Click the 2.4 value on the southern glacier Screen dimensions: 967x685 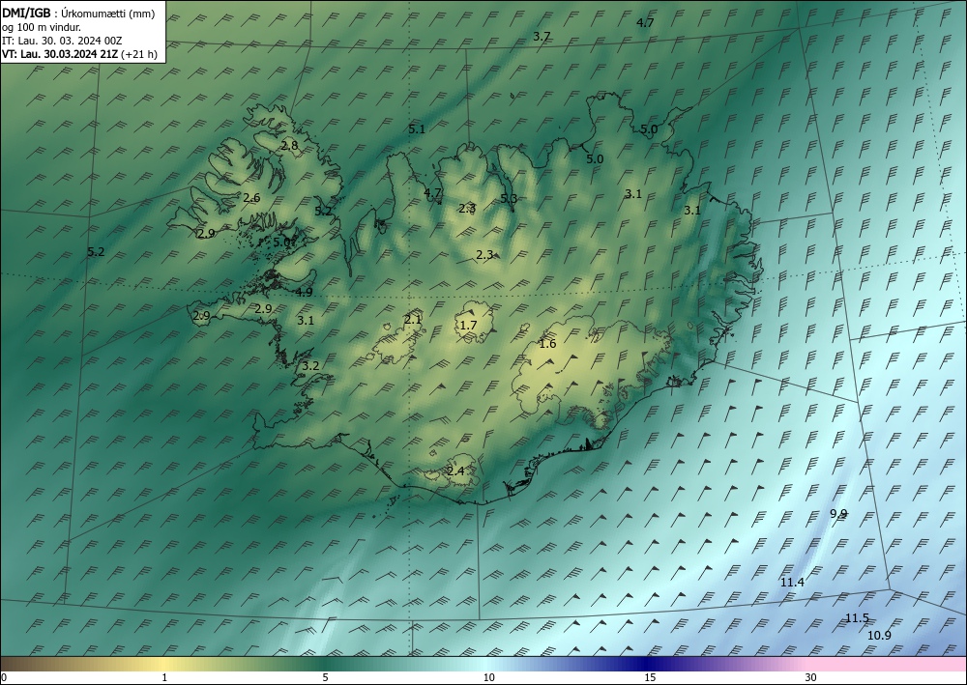click(x=455, y=471)
